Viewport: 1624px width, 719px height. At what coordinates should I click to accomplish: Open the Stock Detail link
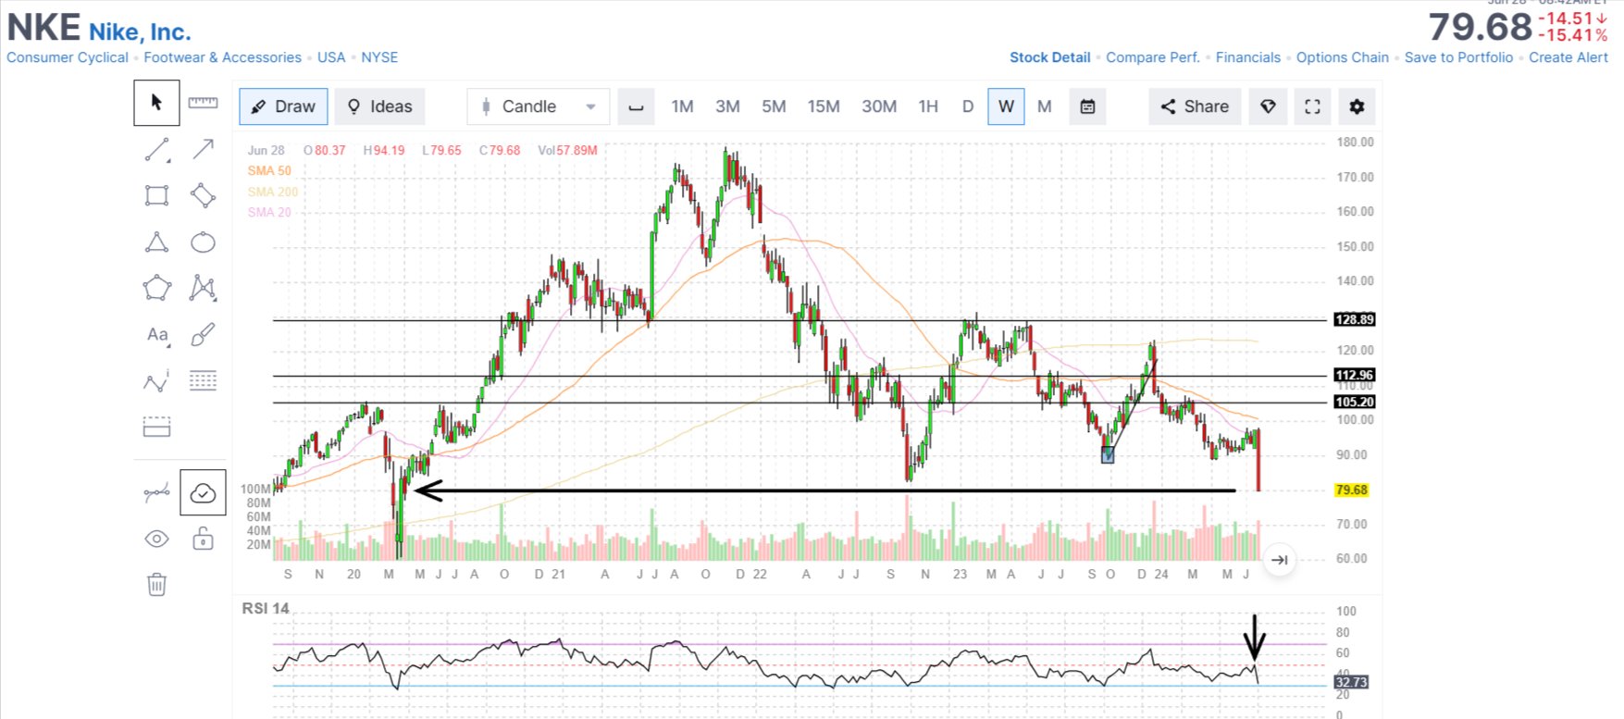pyautogui.click(x=1050, y=57)
